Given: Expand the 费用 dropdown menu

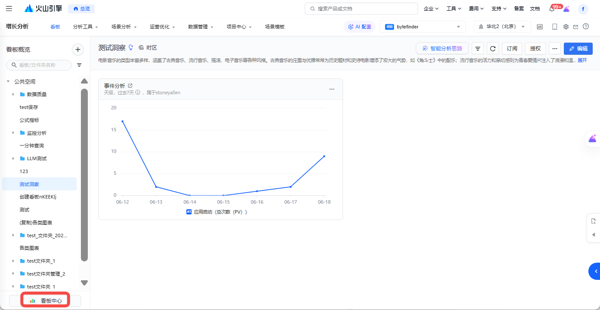Looking at the screenshot, I should [x=476, y=9].
